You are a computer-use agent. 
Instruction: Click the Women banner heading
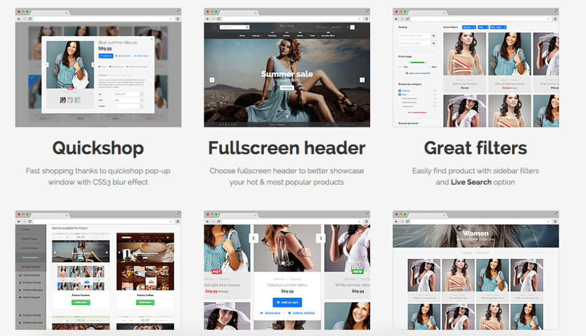click(x=476, y=233)
